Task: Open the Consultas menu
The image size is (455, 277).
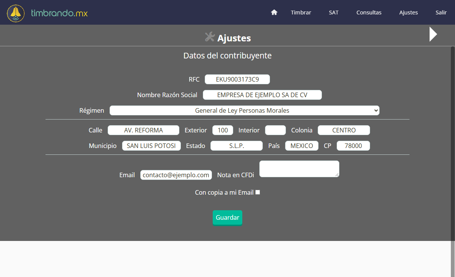Action: (369, 13)
